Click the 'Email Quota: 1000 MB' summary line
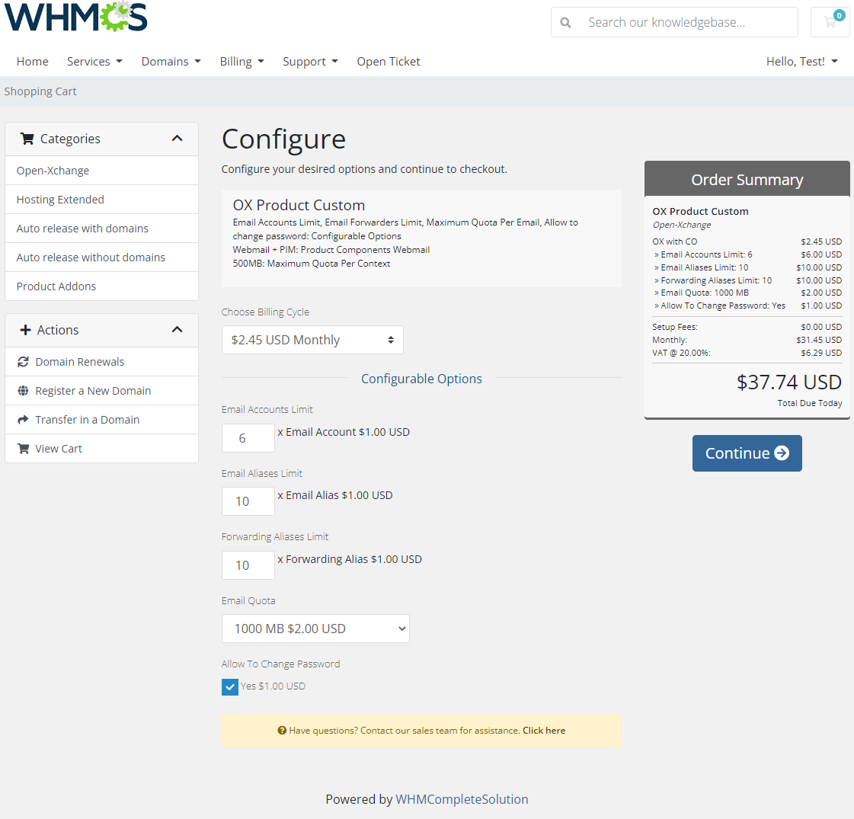This screenshot has height=819, width=854. click(x=747, y=293)
